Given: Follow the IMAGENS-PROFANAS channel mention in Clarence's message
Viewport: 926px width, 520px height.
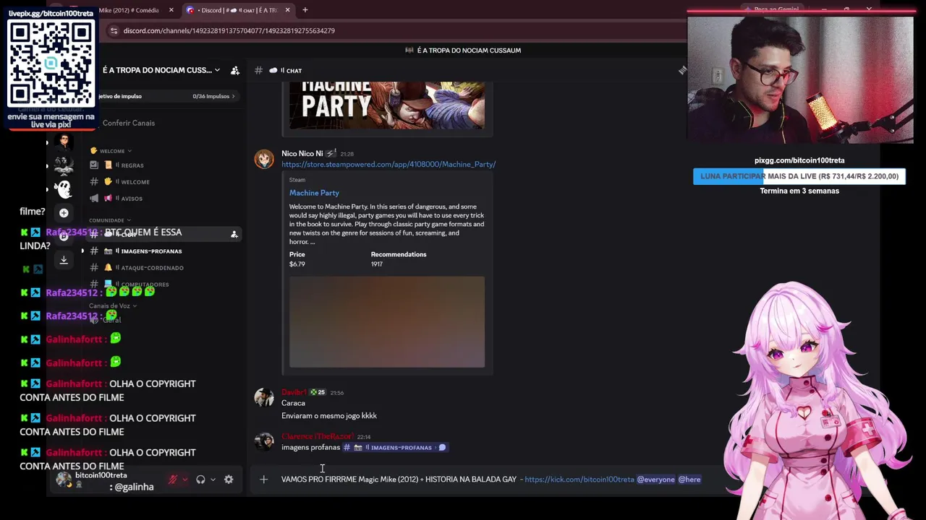Looking at the screenshot, I should tap(396, 448).
